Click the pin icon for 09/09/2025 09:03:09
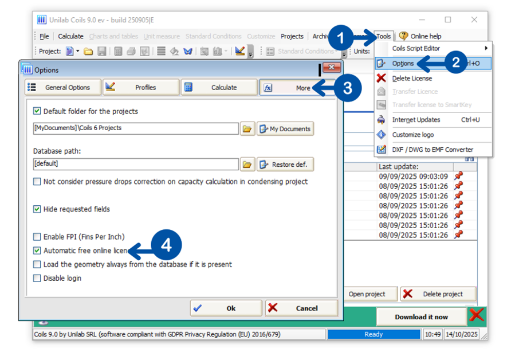The width and height of the screenshot is (519, 360). 458,176
